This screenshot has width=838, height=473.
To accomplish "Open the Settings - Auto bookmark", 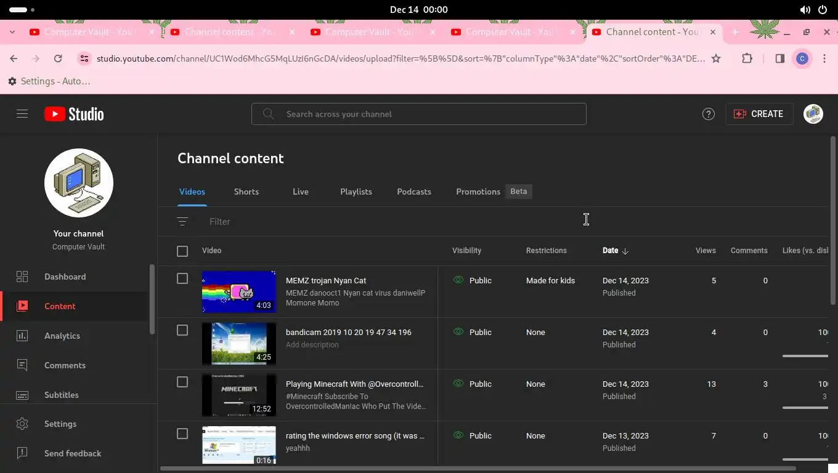I will point(49,81).
